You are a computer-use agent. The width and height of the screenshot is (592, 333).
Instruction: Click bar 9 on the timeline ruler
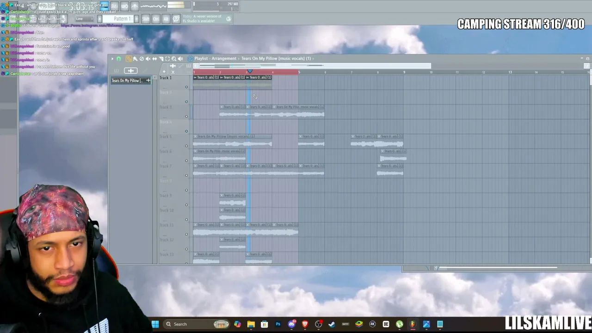pos(404,72)
